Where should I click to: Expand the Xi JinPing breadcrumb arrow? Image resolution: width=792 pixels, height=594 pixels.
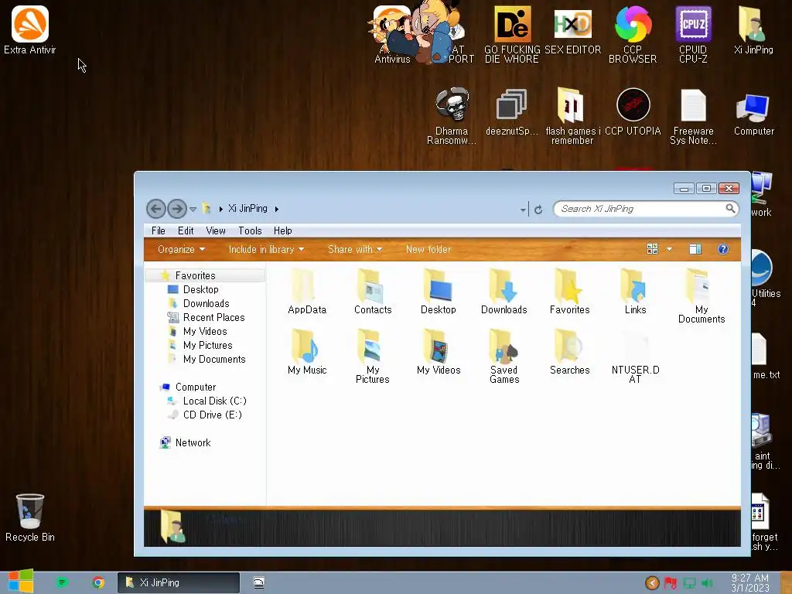tap(276, 209)
